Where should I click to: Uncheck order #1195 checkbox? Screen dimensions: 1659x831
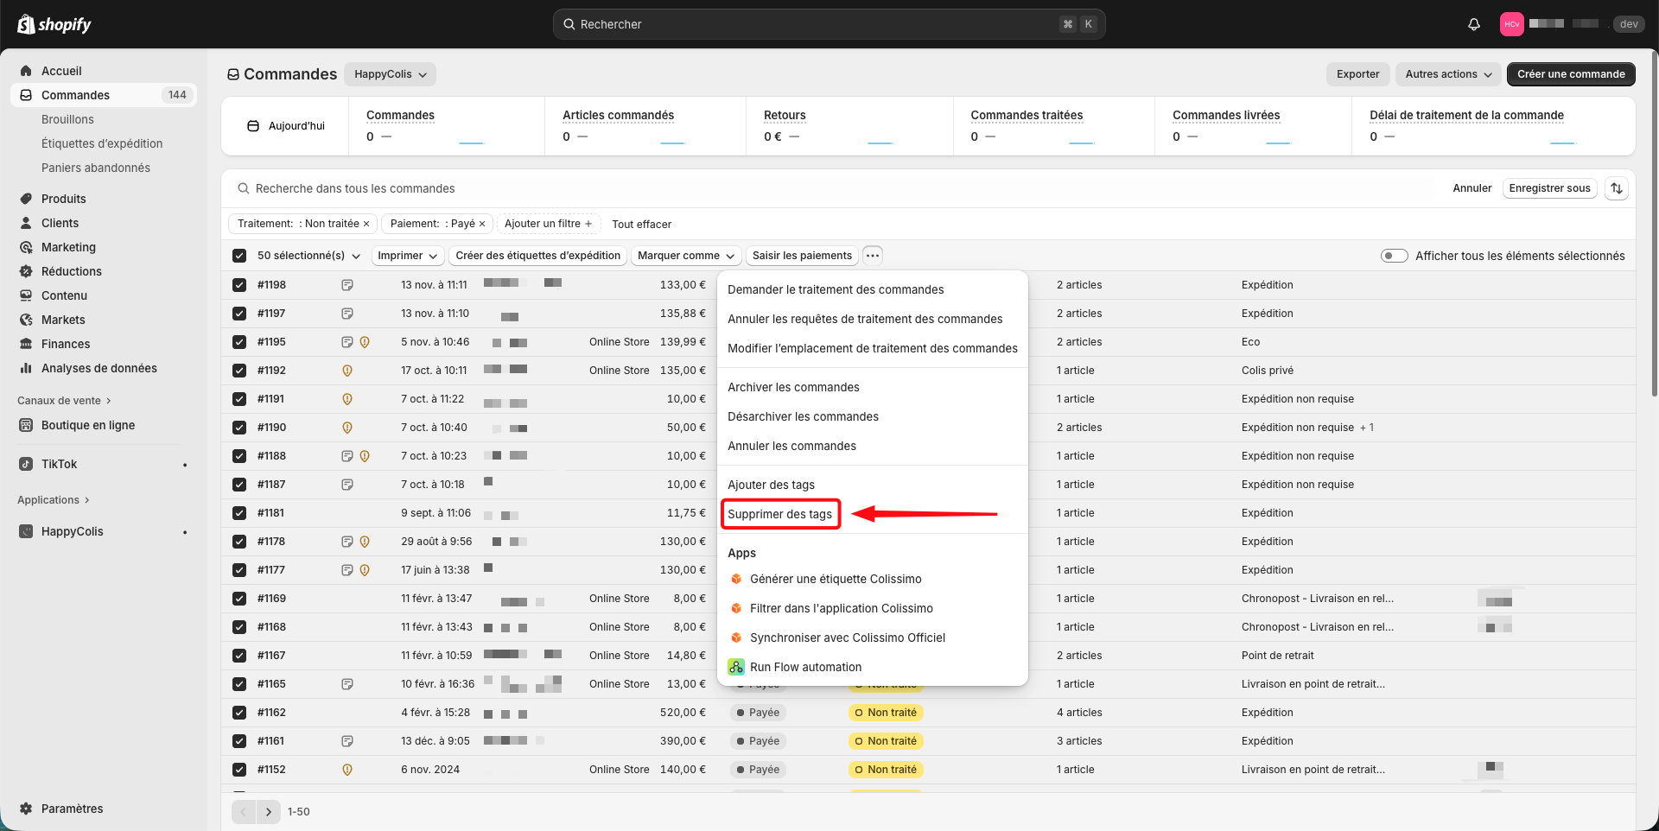point(239,342)
